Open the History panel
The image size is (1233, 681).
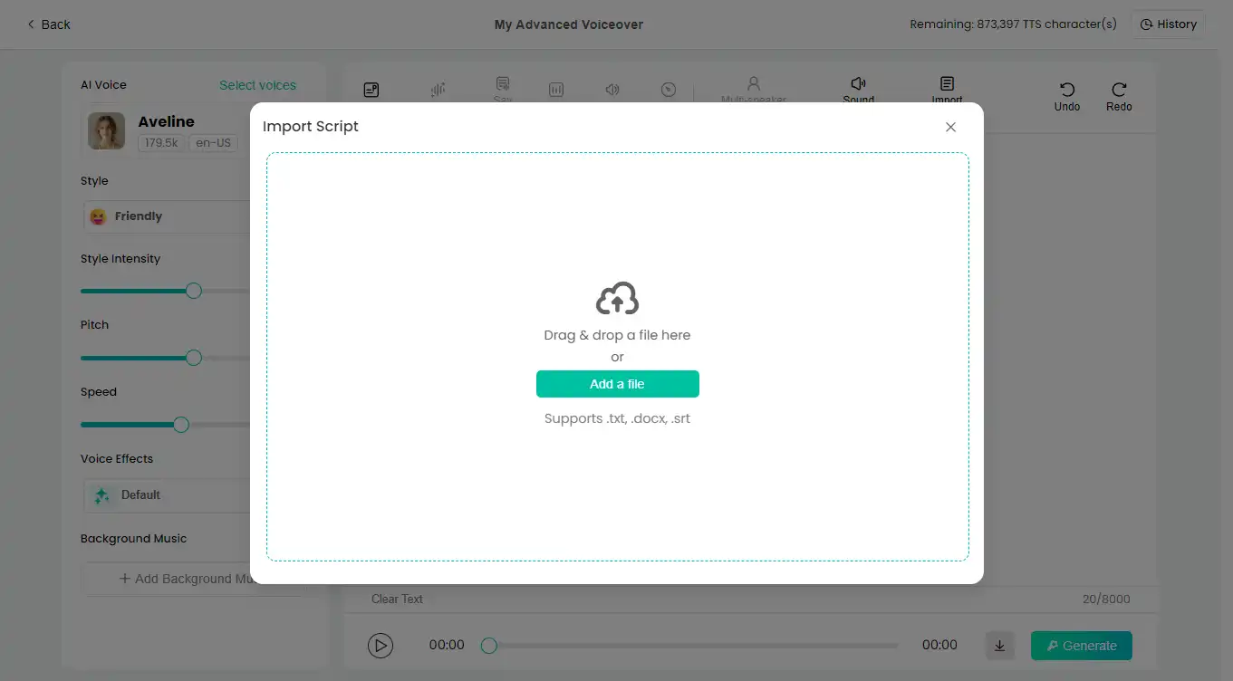click(1168, 24)
